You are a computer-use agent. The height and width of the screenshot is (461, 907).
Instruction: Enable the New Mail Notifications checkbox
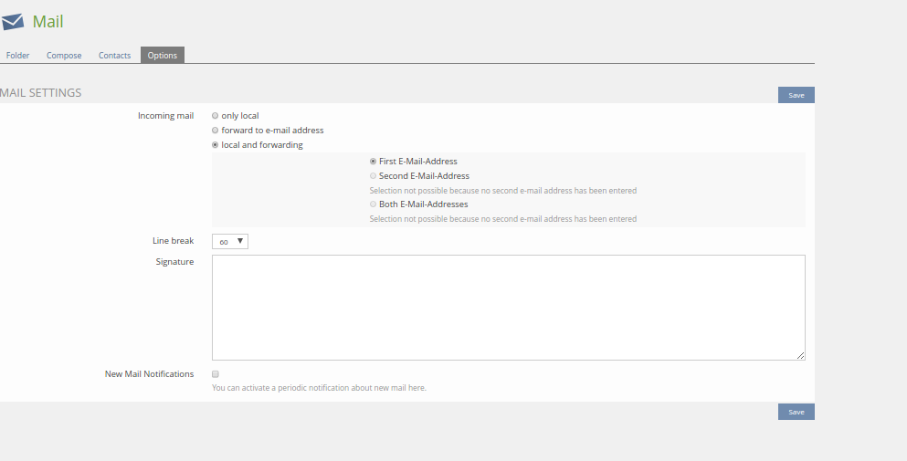(216, 374)
